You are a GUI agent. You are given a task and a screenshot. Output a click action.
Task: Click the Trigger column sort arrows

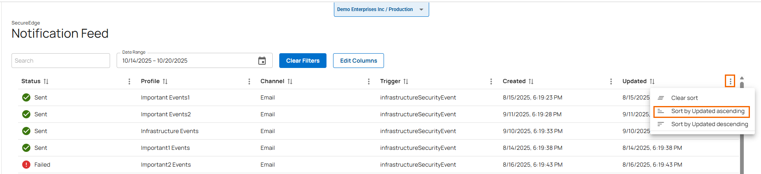pos(406,81)
